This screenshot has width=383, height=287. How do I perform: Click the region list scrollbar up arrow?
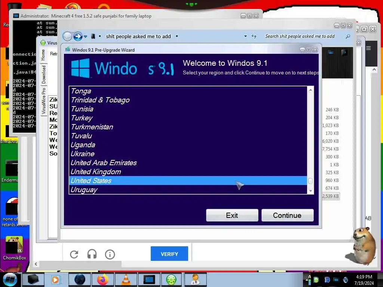(310, 90)
